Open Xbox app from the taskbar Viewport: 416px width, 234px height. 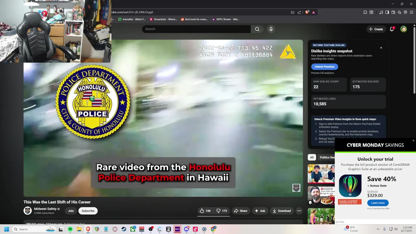pyautogui.click(x=133, y=229)
